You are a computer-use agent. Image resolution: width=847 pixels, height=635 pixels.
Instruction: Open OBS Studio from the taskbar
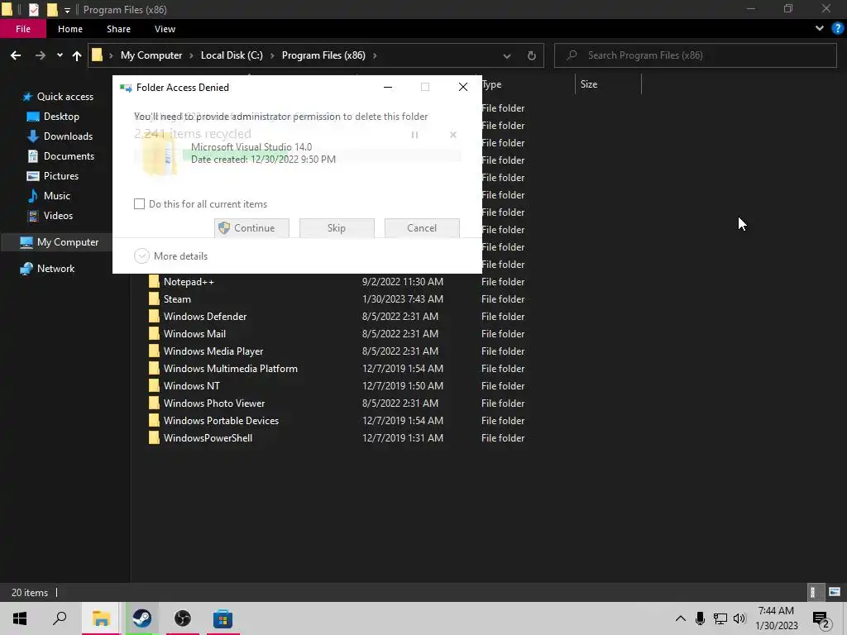(183, 618)
